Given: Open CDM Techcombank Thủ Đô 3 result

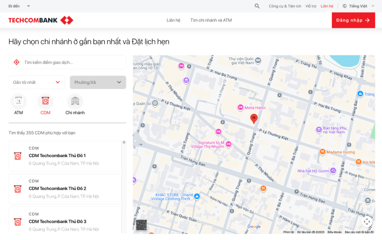Looking at the screenshot, I should (65, 220).
